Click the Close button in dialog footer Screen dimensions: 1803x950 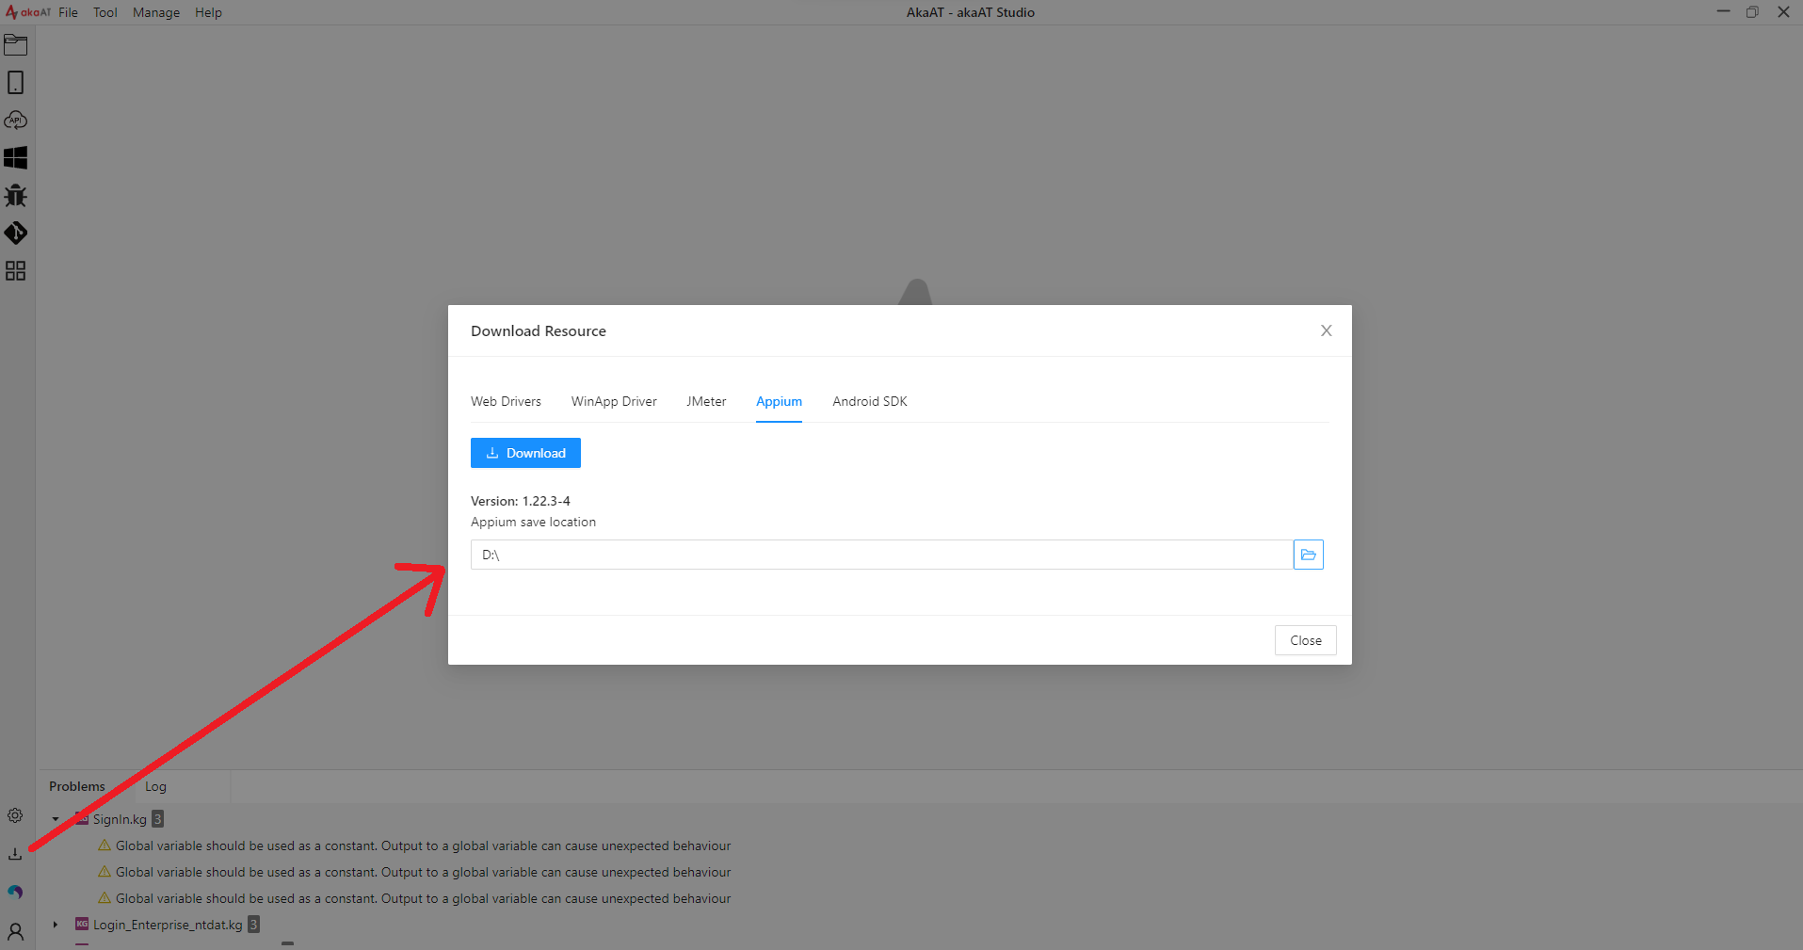coord(1306,640)
